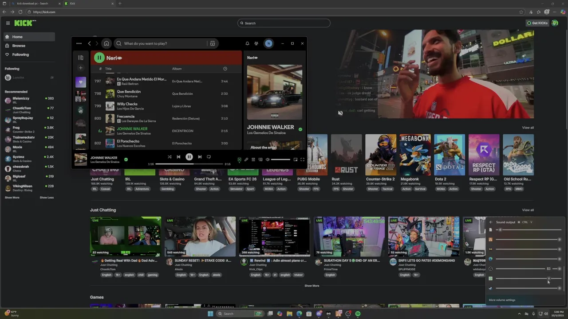
Task: Open Spotify profile avatar N
Action: click(x=268, y=43)
